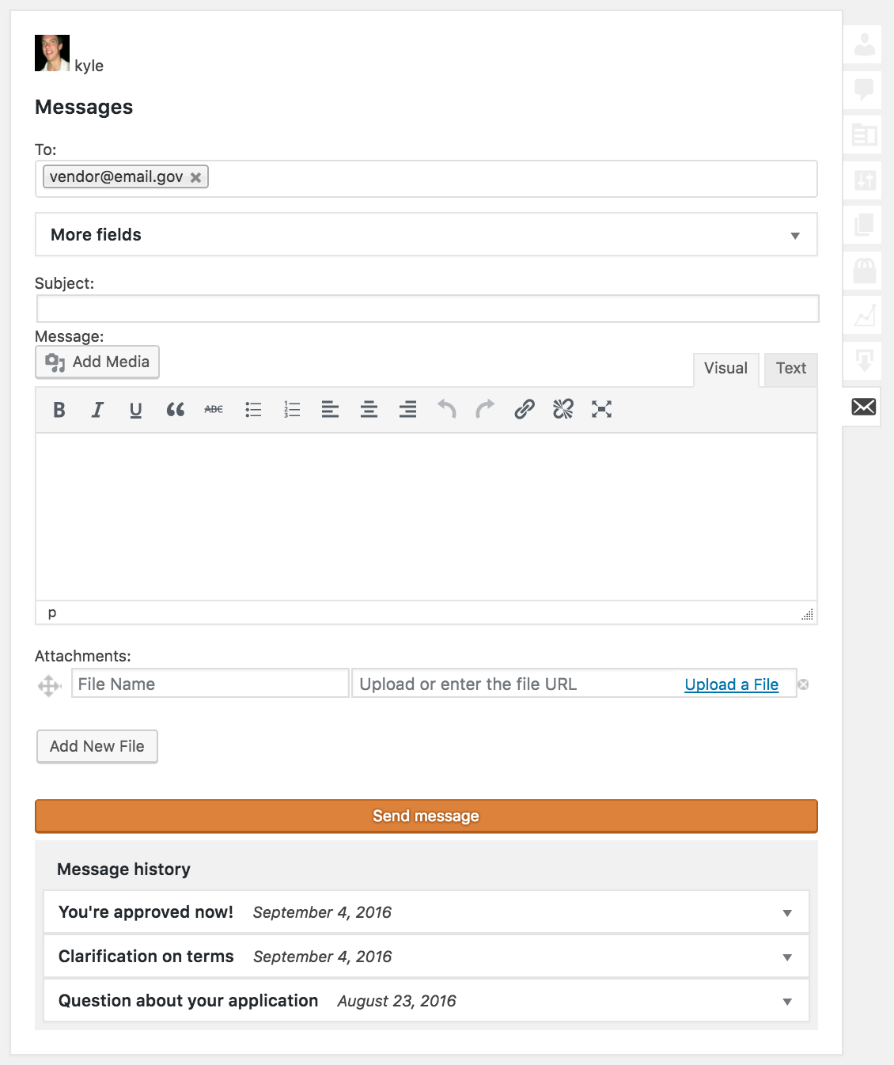The width and height of the screenshot is (894, 1065).
Task: Undo the last edit
Action: pos(447,409)
